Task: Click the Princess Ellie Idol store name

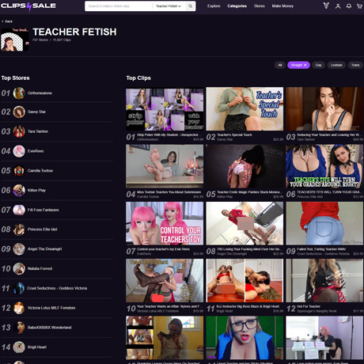Action: point(43,229)
